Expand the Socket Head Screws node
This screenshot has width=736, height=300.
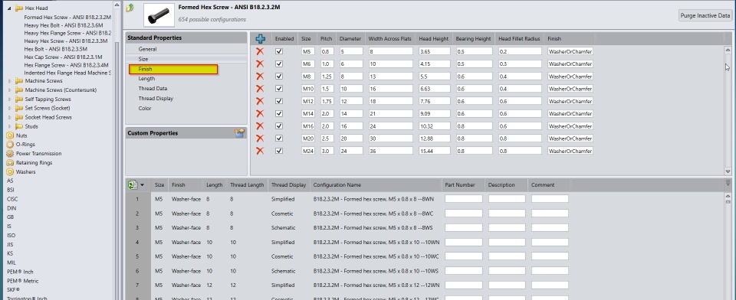coord(9,117)
